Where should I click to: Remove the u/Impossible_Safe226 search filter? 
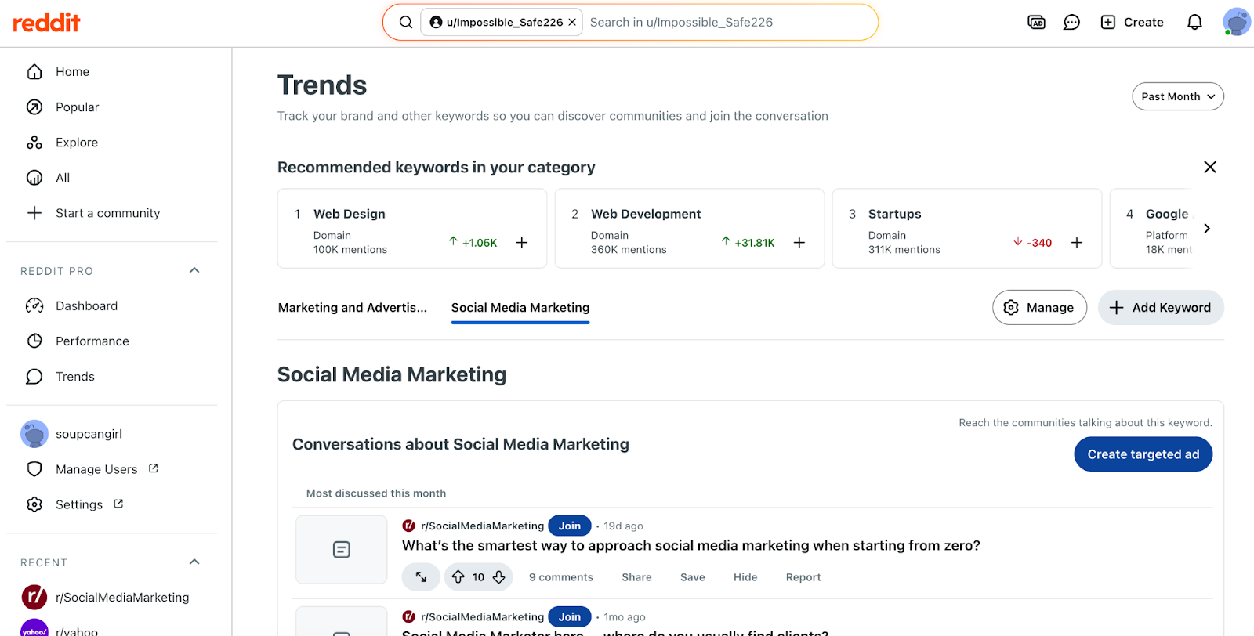coord(572,22)
